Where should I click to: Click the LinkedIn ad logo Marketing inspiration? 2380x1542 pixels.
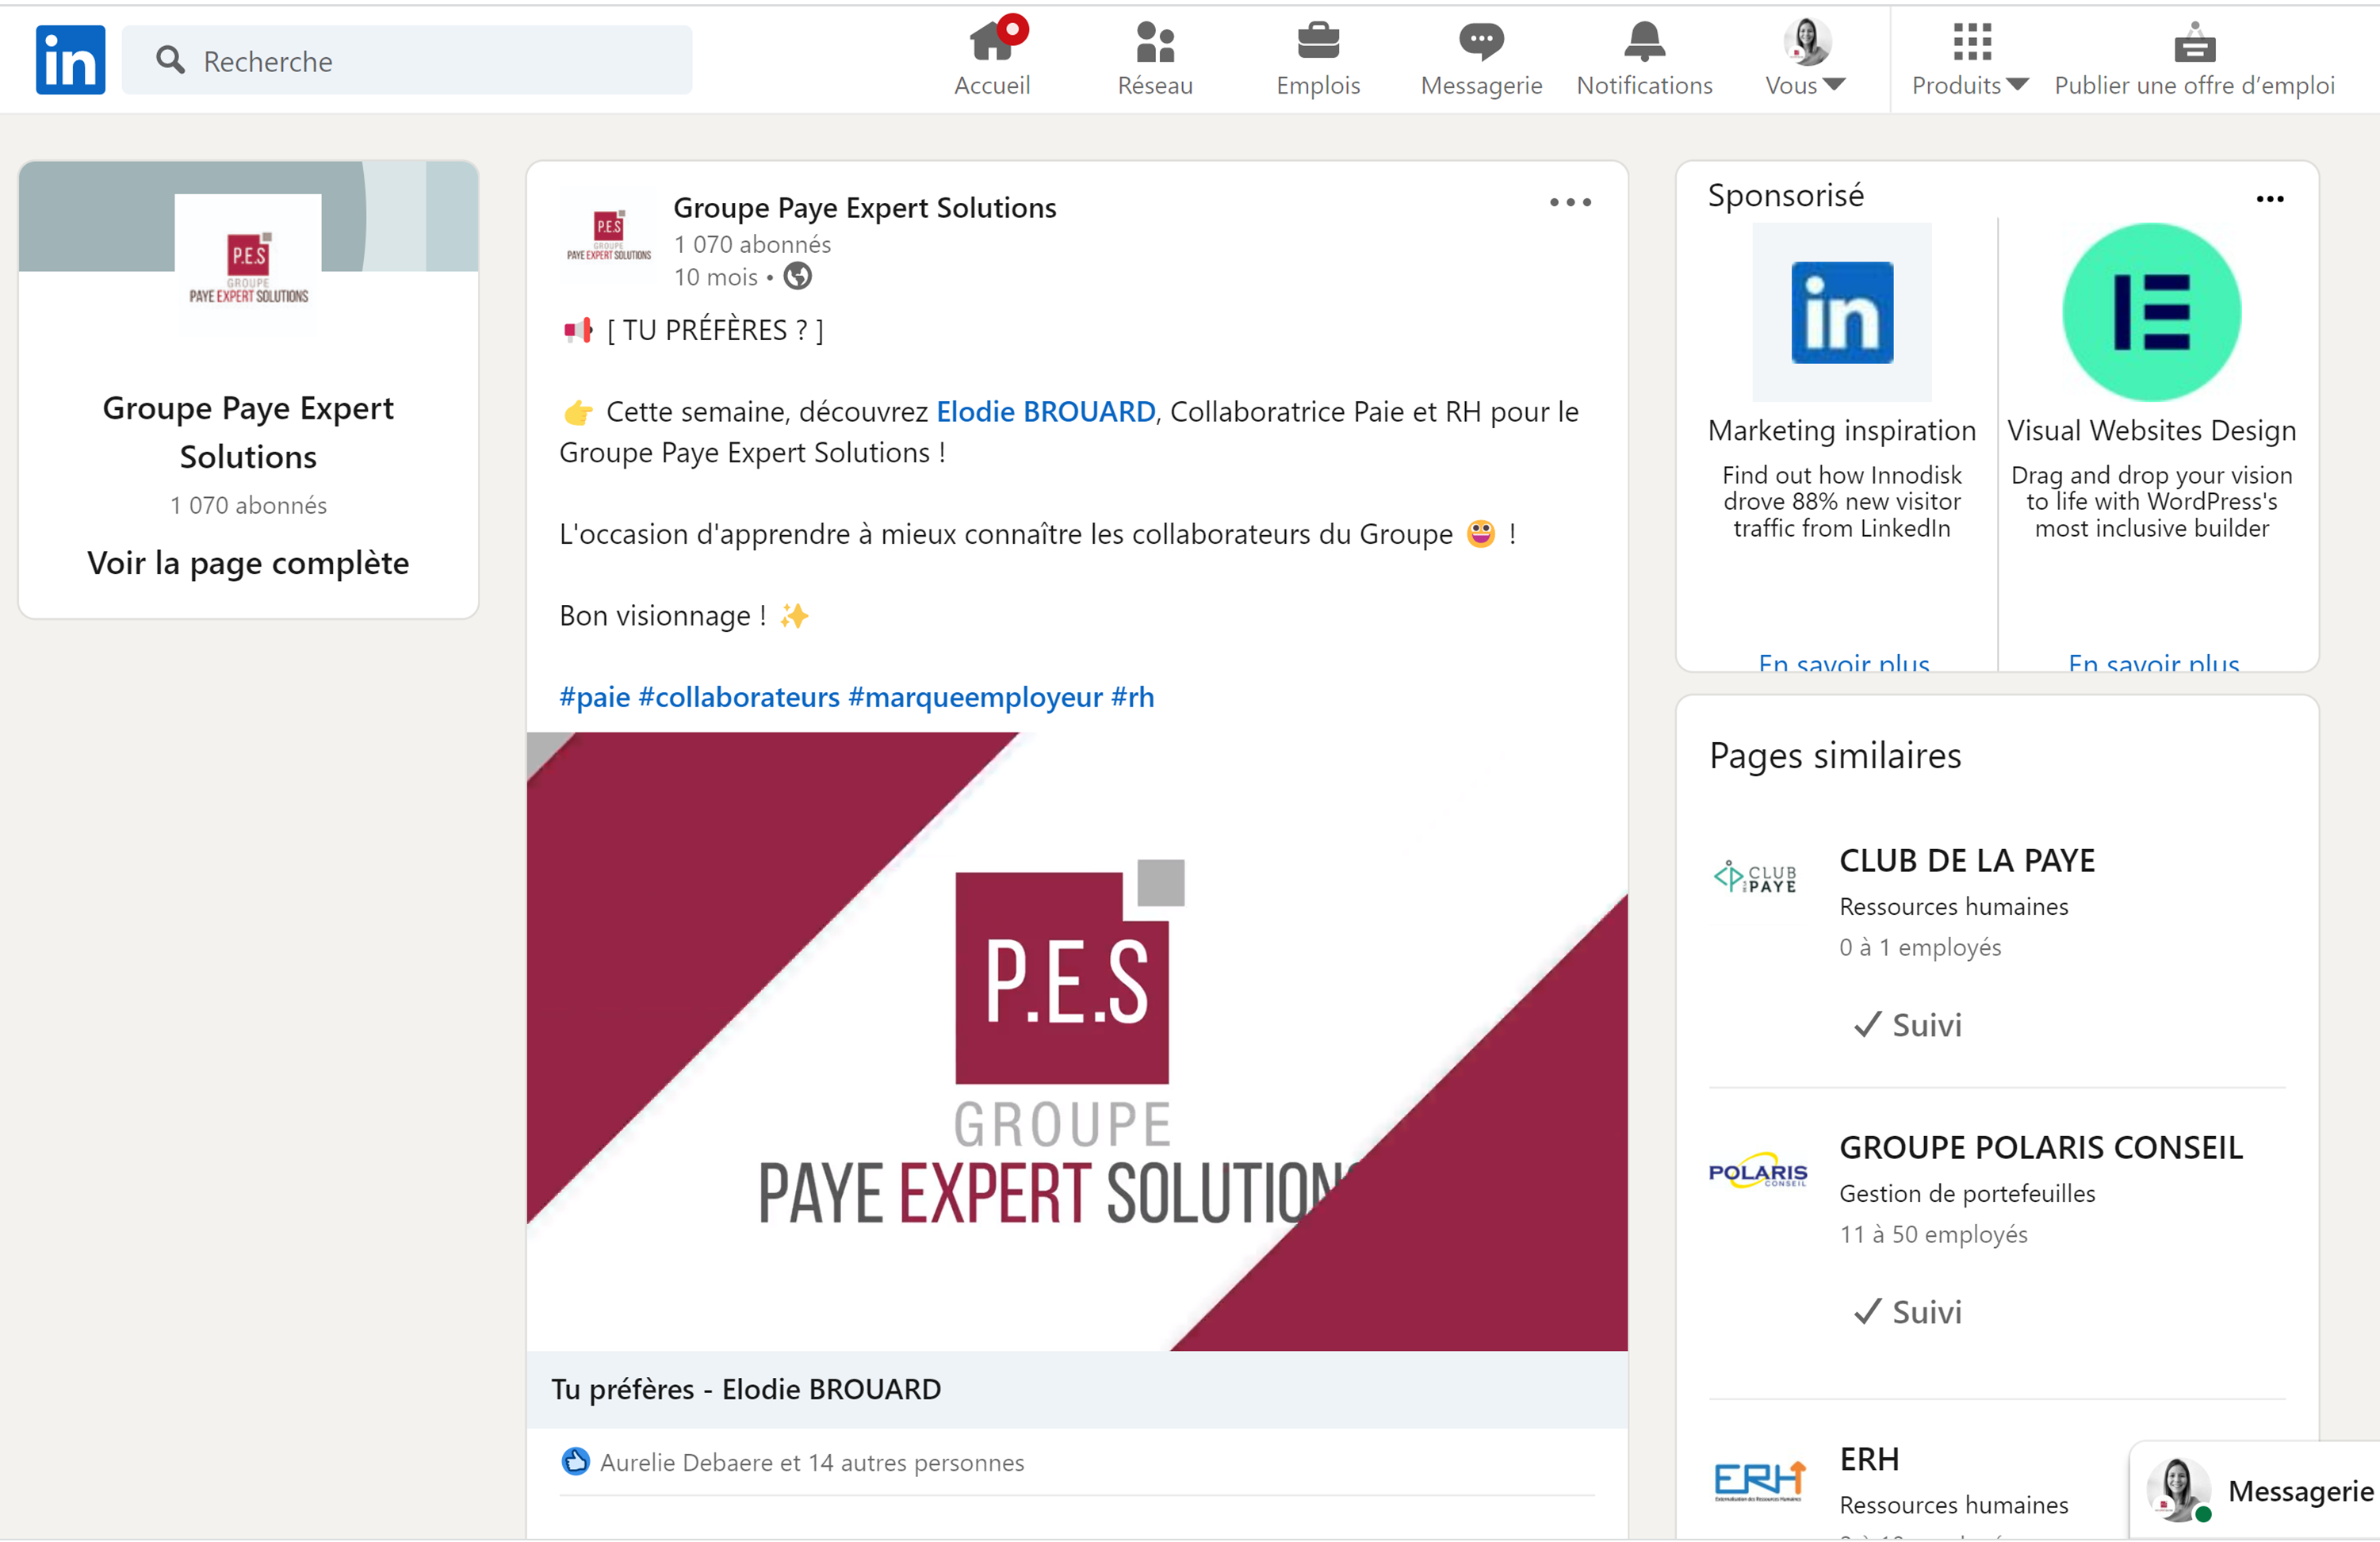1841,312
